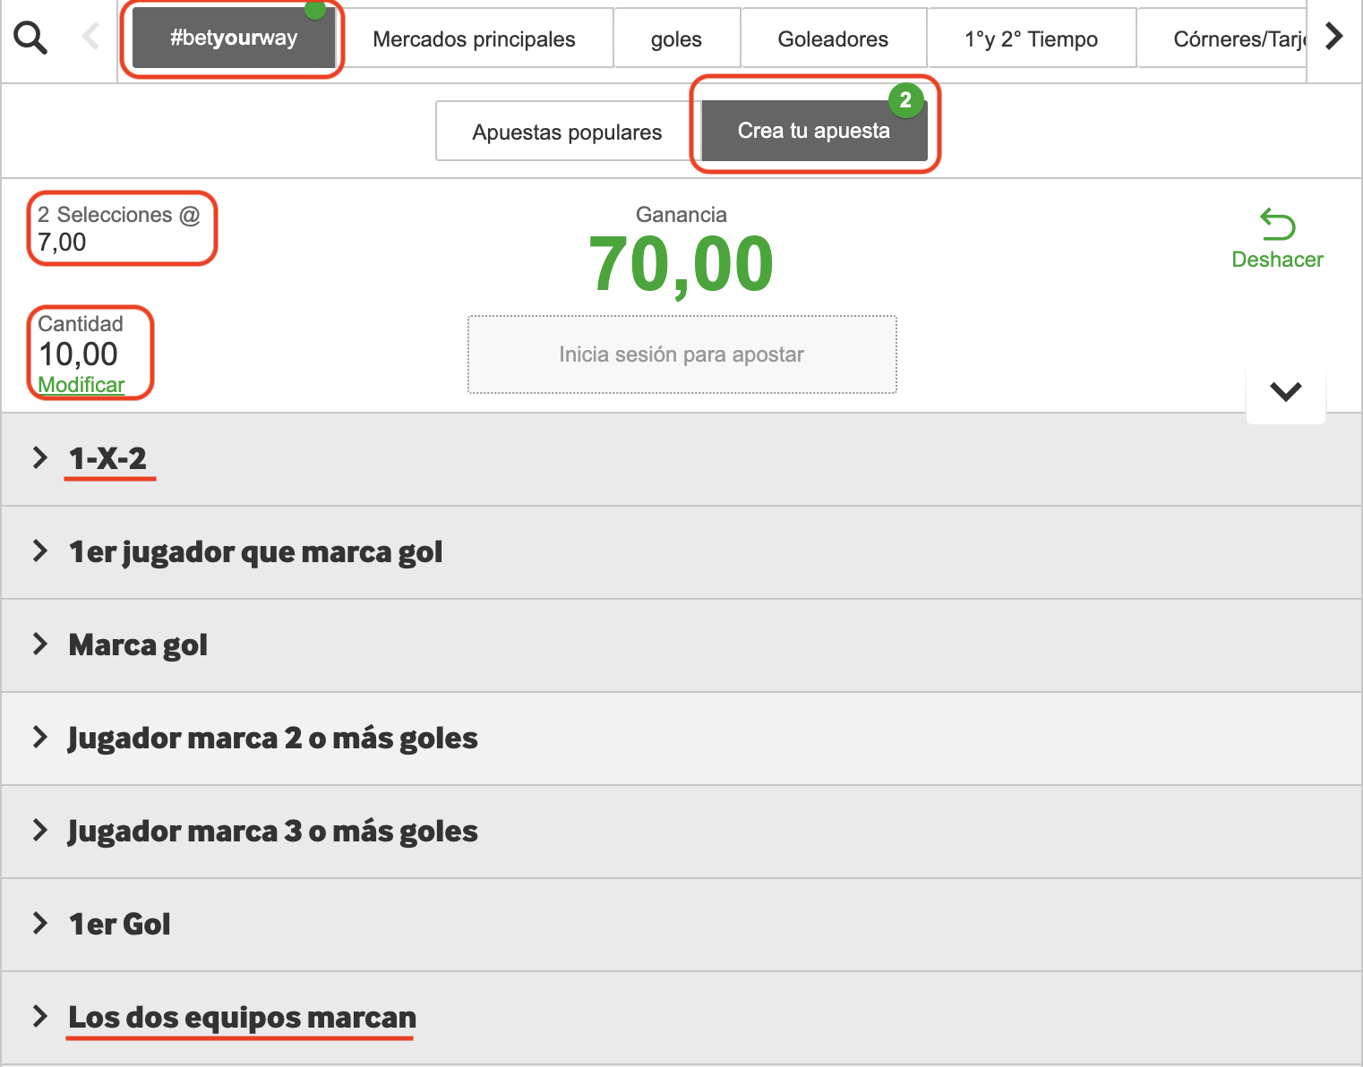Image resolution: width=1363 pixels, height=1067 pixels.
Task: Expand 1er jugador que marca gol
Action: [255, 552]
